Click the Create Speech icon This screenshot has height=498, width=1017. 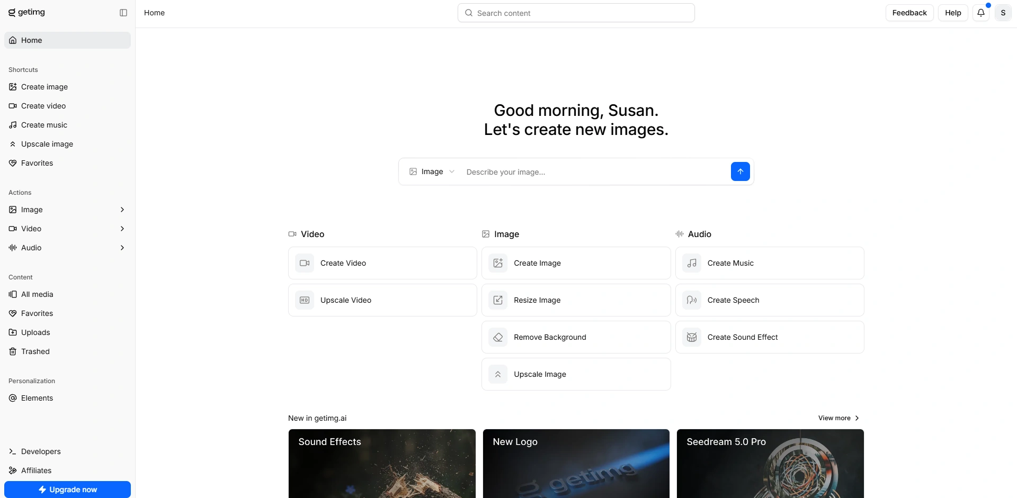(692, 300)
